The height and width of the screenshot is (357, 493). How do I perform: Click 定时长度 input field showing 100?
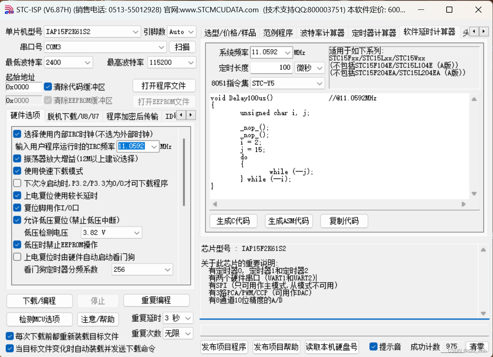coord(271,68)
